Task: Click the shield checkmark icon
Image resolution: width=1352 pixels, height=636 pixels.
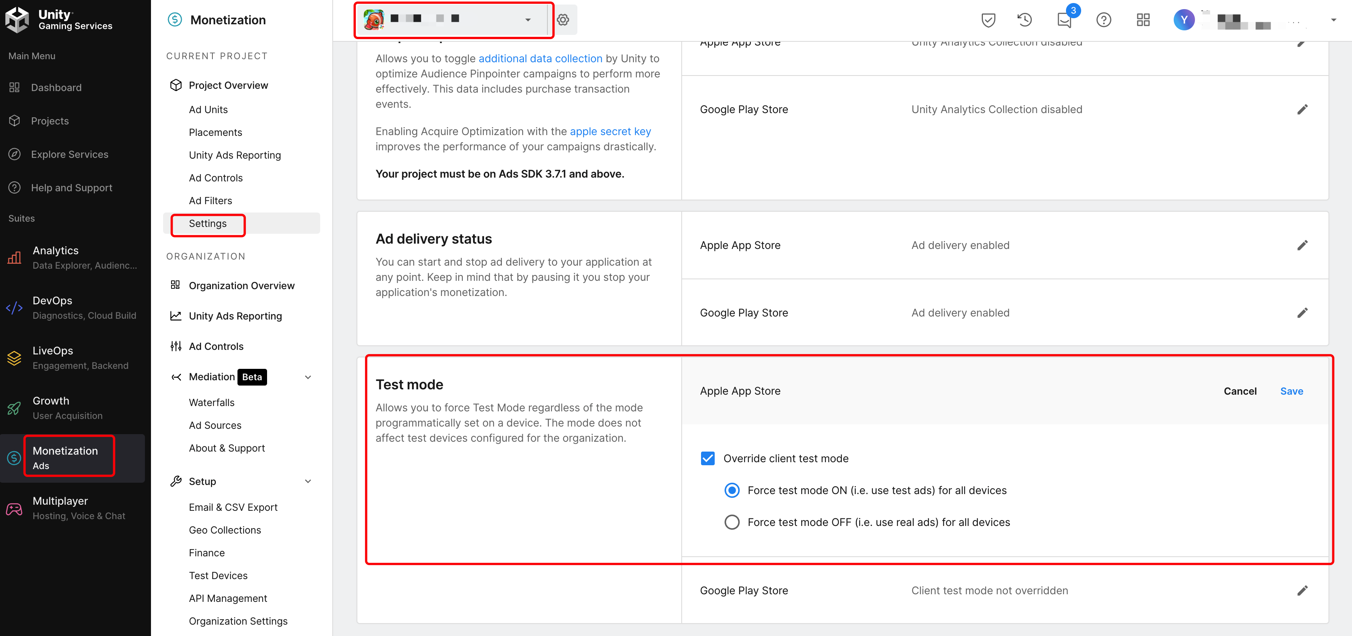Action: coord(988,20)
